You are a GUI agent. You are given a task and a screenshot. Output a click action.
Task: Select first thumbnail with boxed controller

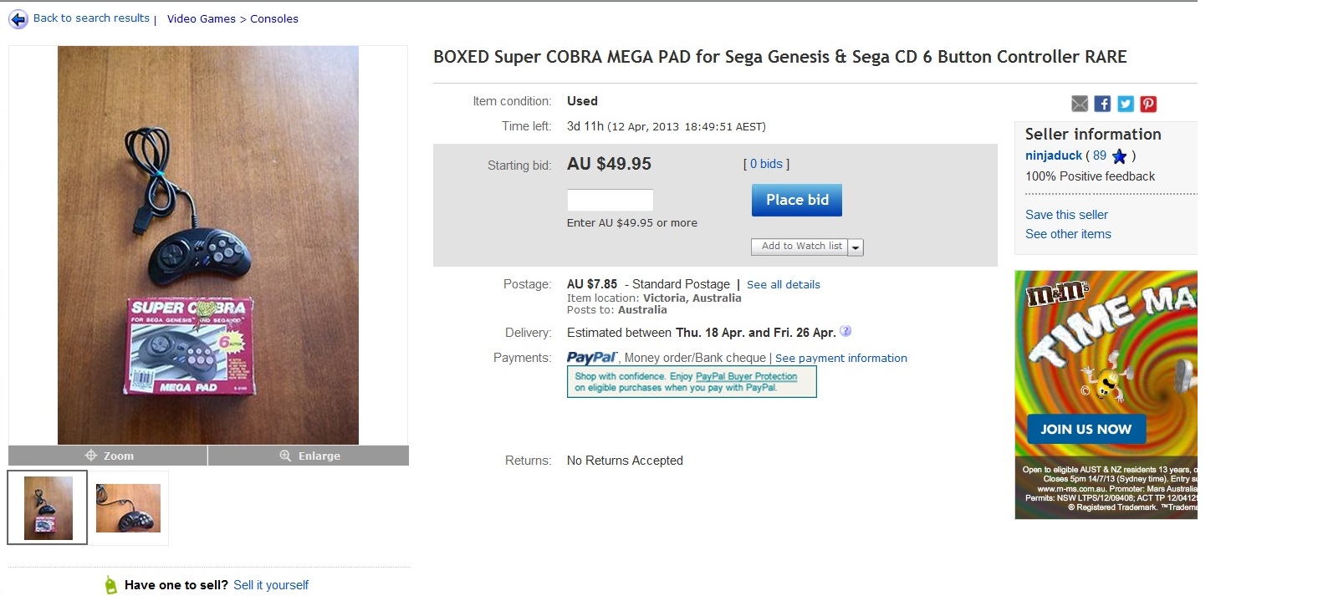click(48, 508)
